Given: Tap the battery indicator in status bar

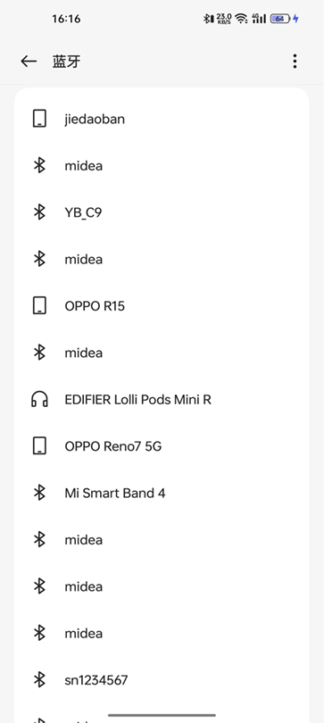Looking at the screenshot, I should pos(279,19).
